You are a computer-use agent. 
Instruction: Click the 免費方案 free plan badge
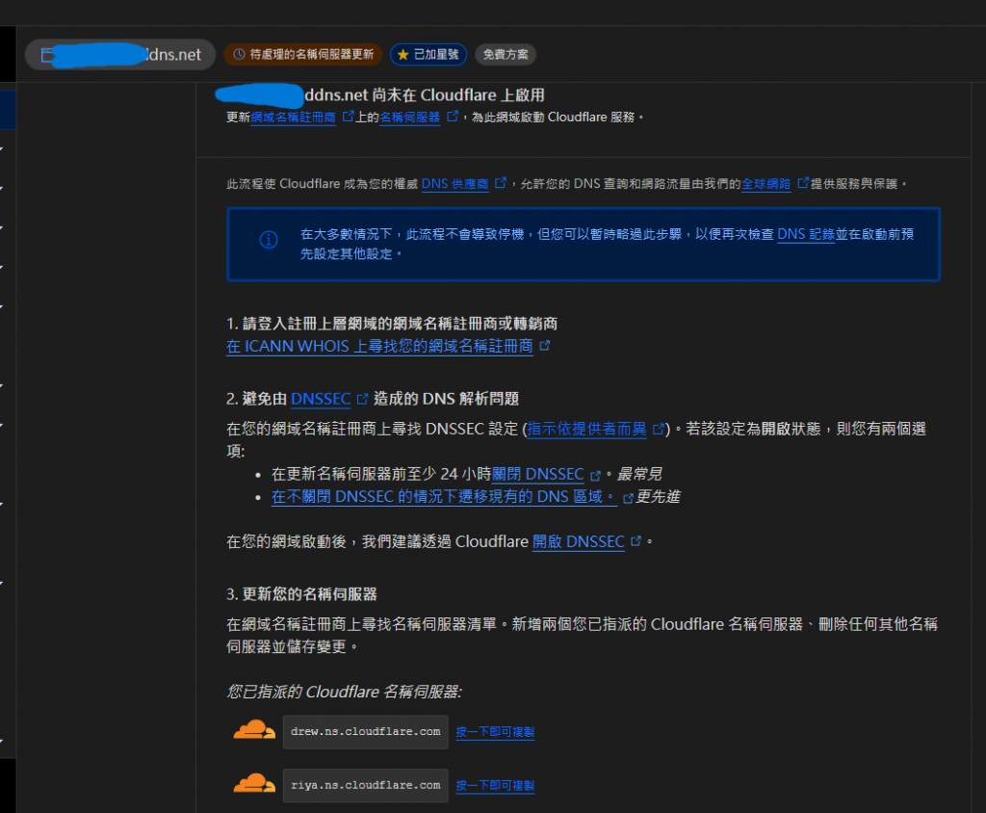pos(506,55)
